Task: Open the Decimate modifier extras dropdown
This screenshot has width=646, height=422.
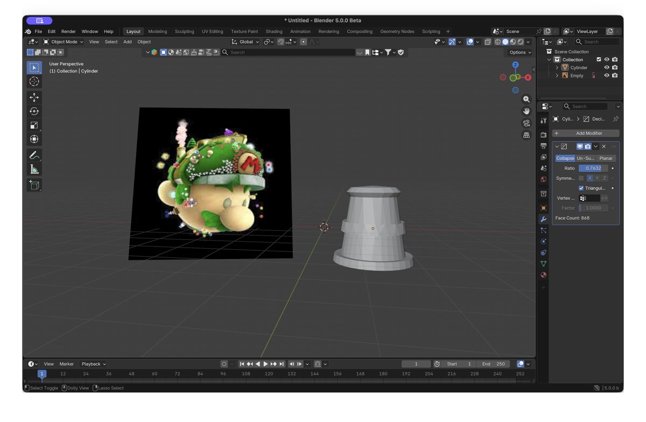Action: tap(596, 146)
